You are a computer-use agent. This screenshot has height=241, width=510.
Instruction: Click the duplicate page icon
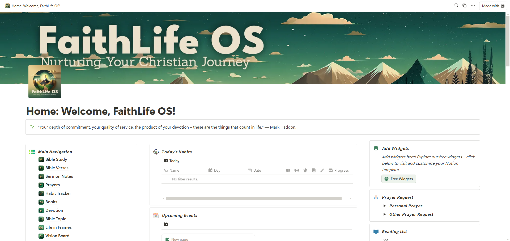click(x=465, y=5)
